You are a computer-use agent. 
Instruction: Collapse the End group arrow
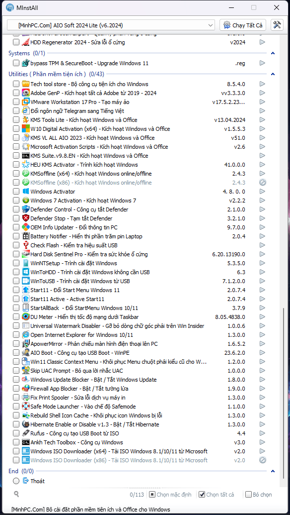[273, 471]
